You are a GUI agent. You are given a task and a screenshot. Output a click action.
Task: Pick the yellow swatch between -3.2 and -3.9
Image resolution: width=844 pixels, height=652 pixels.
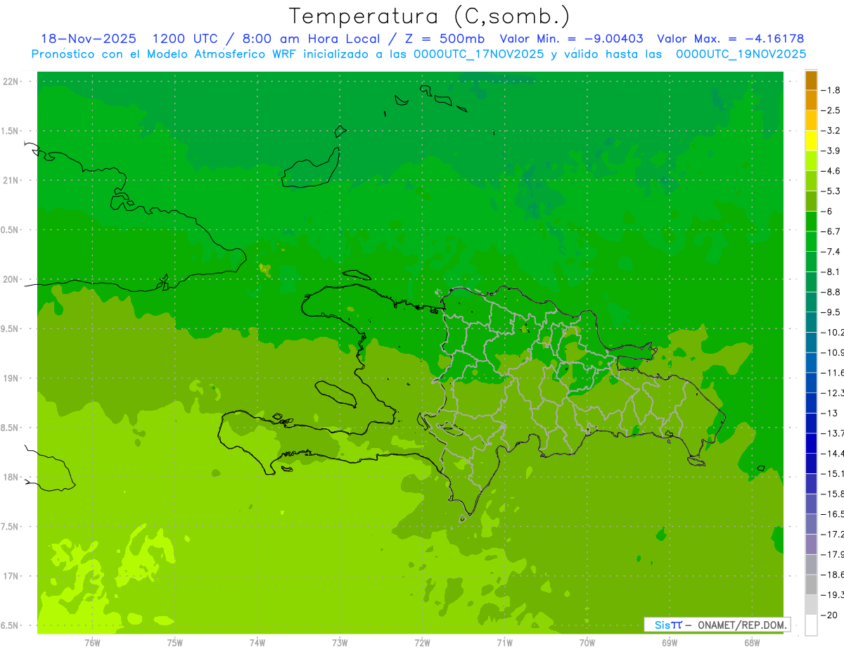point(811,141)
